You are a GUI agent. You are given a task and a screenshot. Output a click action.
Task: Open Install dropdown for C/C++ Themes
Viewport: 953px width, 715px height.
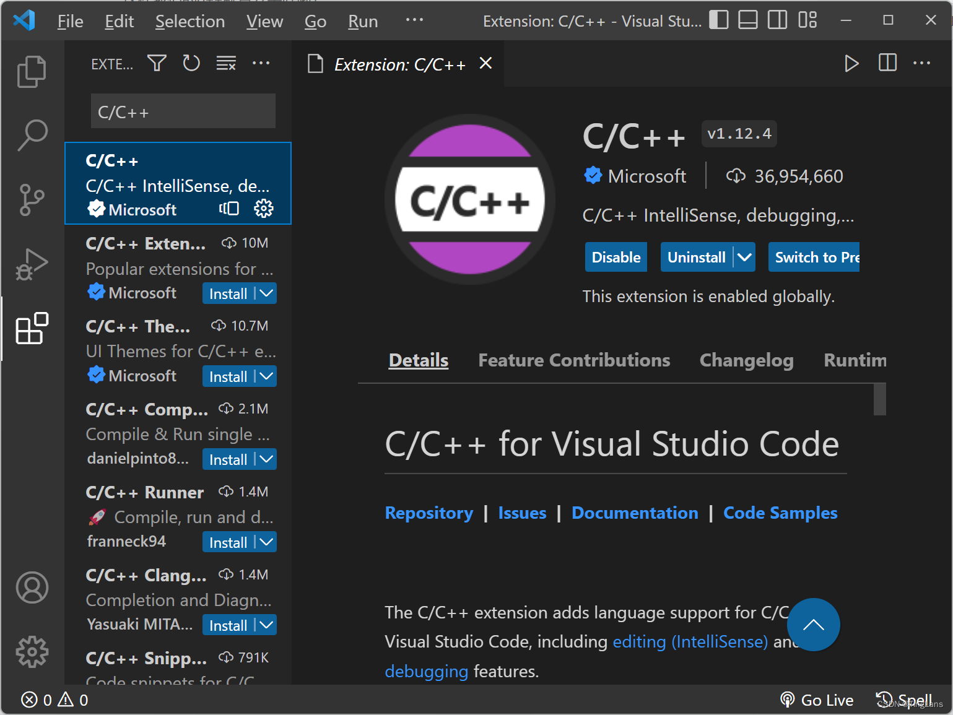[267, 376]
